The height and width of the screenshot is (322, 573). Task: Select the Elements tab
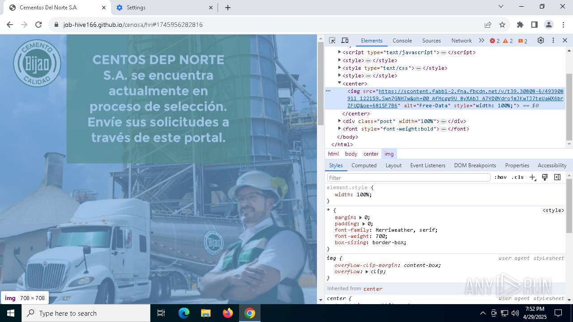pyautogui.click(x=372, y=40)
